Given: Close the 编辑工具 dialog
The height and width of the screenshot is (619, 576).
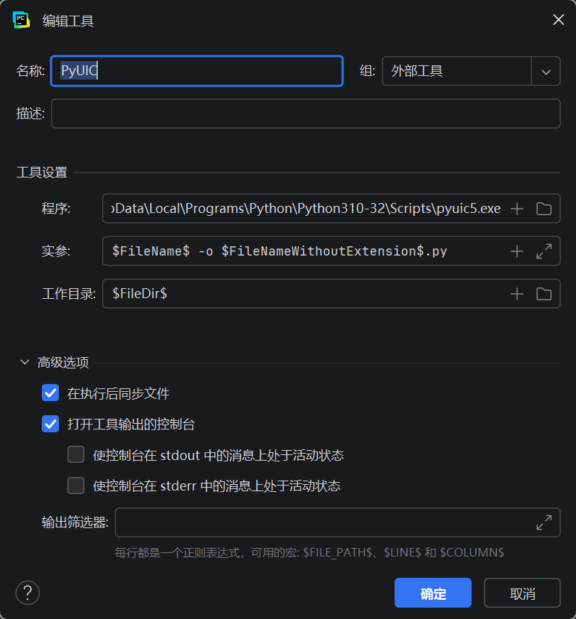Looking at the screenshot, I should 558,20.
